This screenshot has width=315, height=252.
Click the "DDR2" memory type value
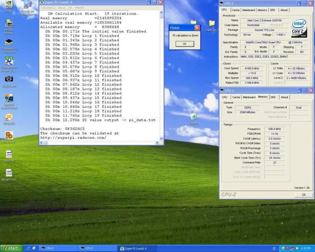[x=248, y=108]
